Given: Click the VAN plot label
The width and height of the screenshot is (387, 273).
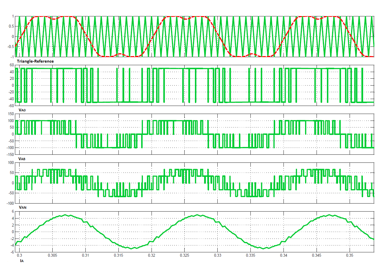Looking at the screenshot, I should 22,207.
